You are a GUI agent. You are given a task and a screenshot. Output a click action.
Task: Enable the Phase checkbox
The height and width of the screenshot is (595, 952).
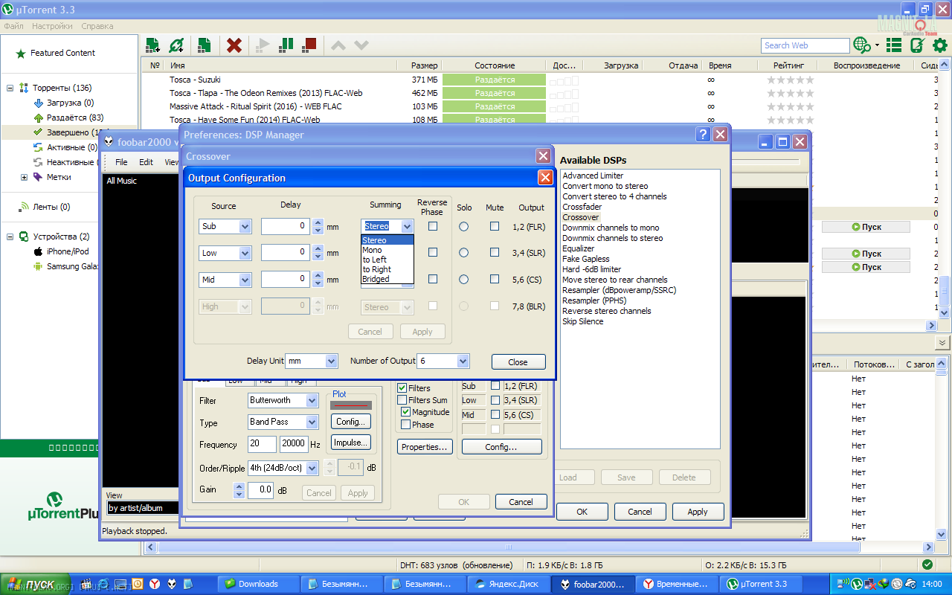click(406, 425)
